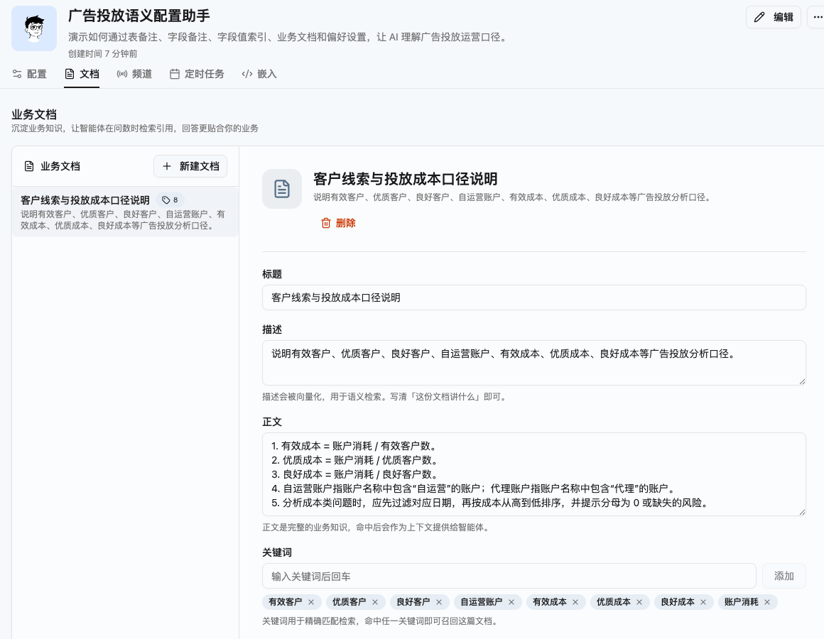The width and height of the screenshot is (824, 639).
Task: Click the pencil icon in 编辑 button
Action: (x=759, y=17)
